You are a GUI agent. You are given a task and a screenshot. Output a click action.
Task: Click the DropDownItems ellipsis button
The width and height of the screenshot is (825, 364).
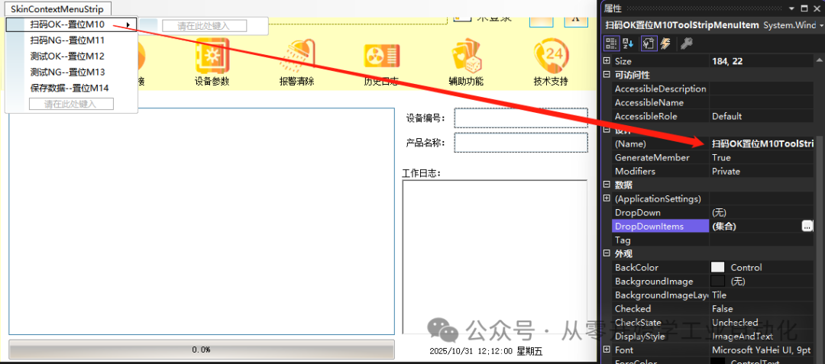807,226
